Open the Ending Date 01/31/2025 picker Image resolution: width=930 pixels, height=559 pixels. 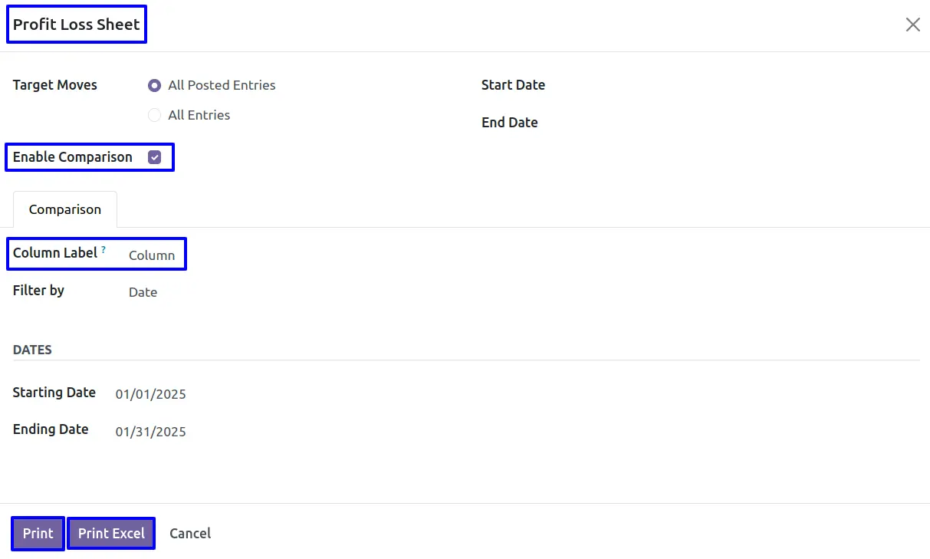(x=151, y=432)
